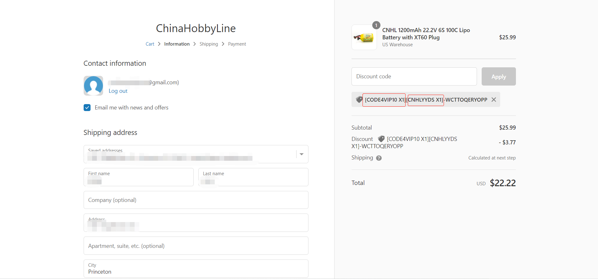Click the Subtotal amount $25.99
The height and width of the screenshot is (279, 598).
(507, 128)
